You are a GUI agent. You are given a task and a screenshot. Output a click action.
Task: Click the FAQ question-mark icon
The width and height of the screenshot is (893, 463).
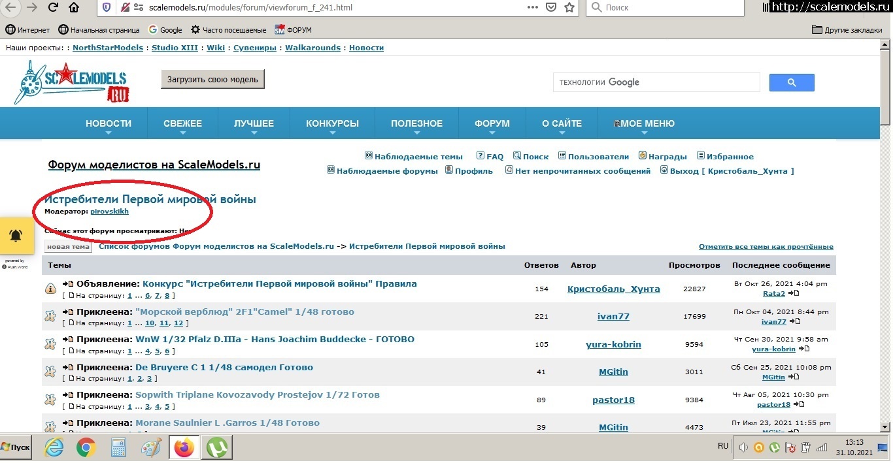pos(480,155)
